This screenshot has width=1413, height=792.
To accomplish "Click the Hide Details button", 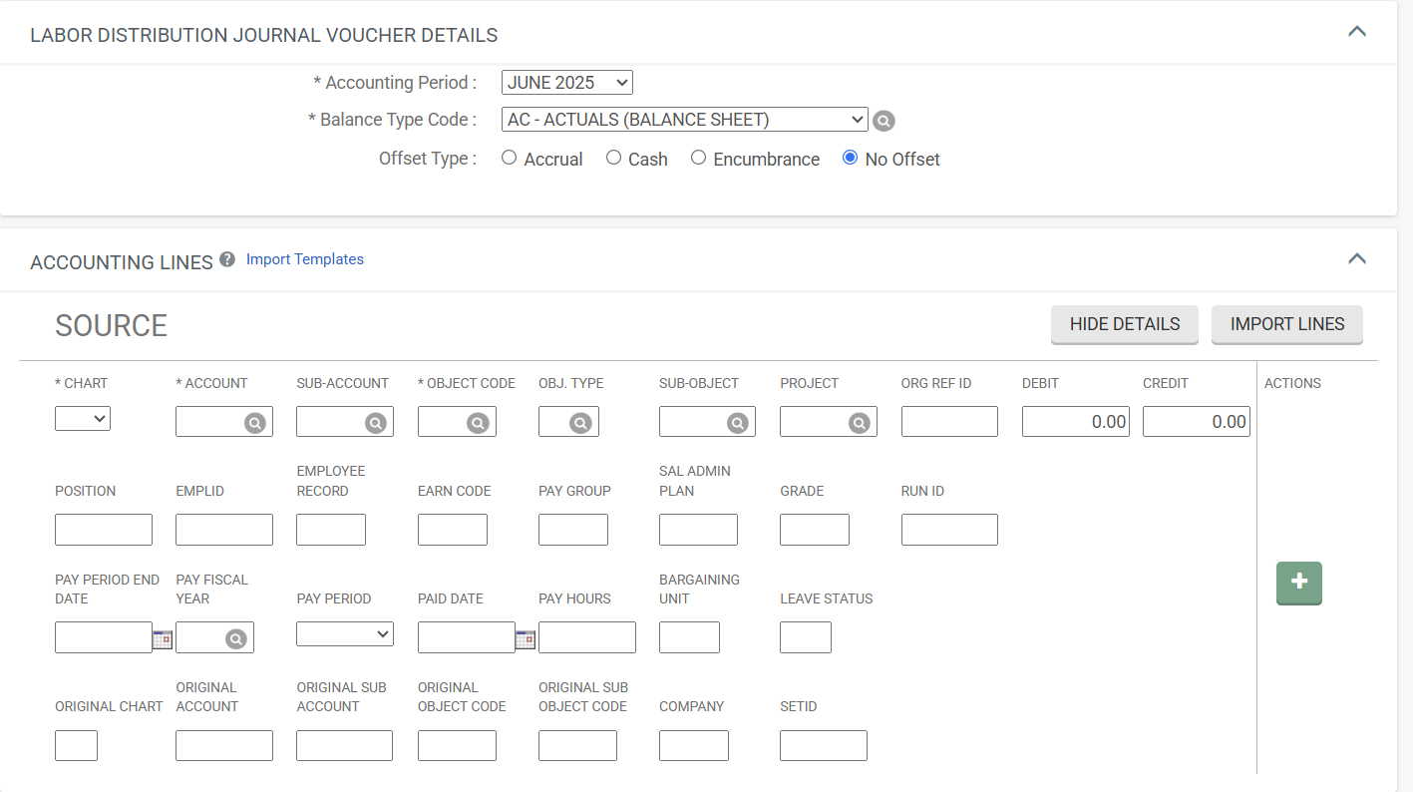I will 1124,324.
